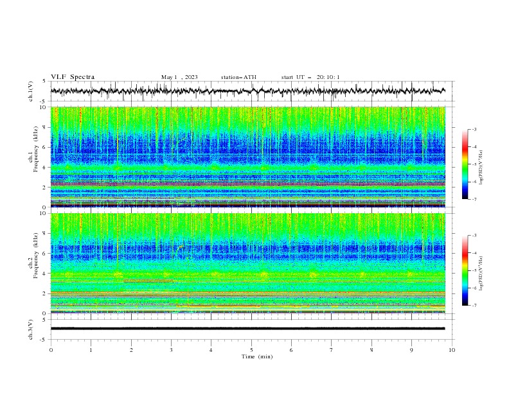Click the ch.1 "Frequency (kHz)" axis label
Viewport: 509px width, 393px height.
36,150
